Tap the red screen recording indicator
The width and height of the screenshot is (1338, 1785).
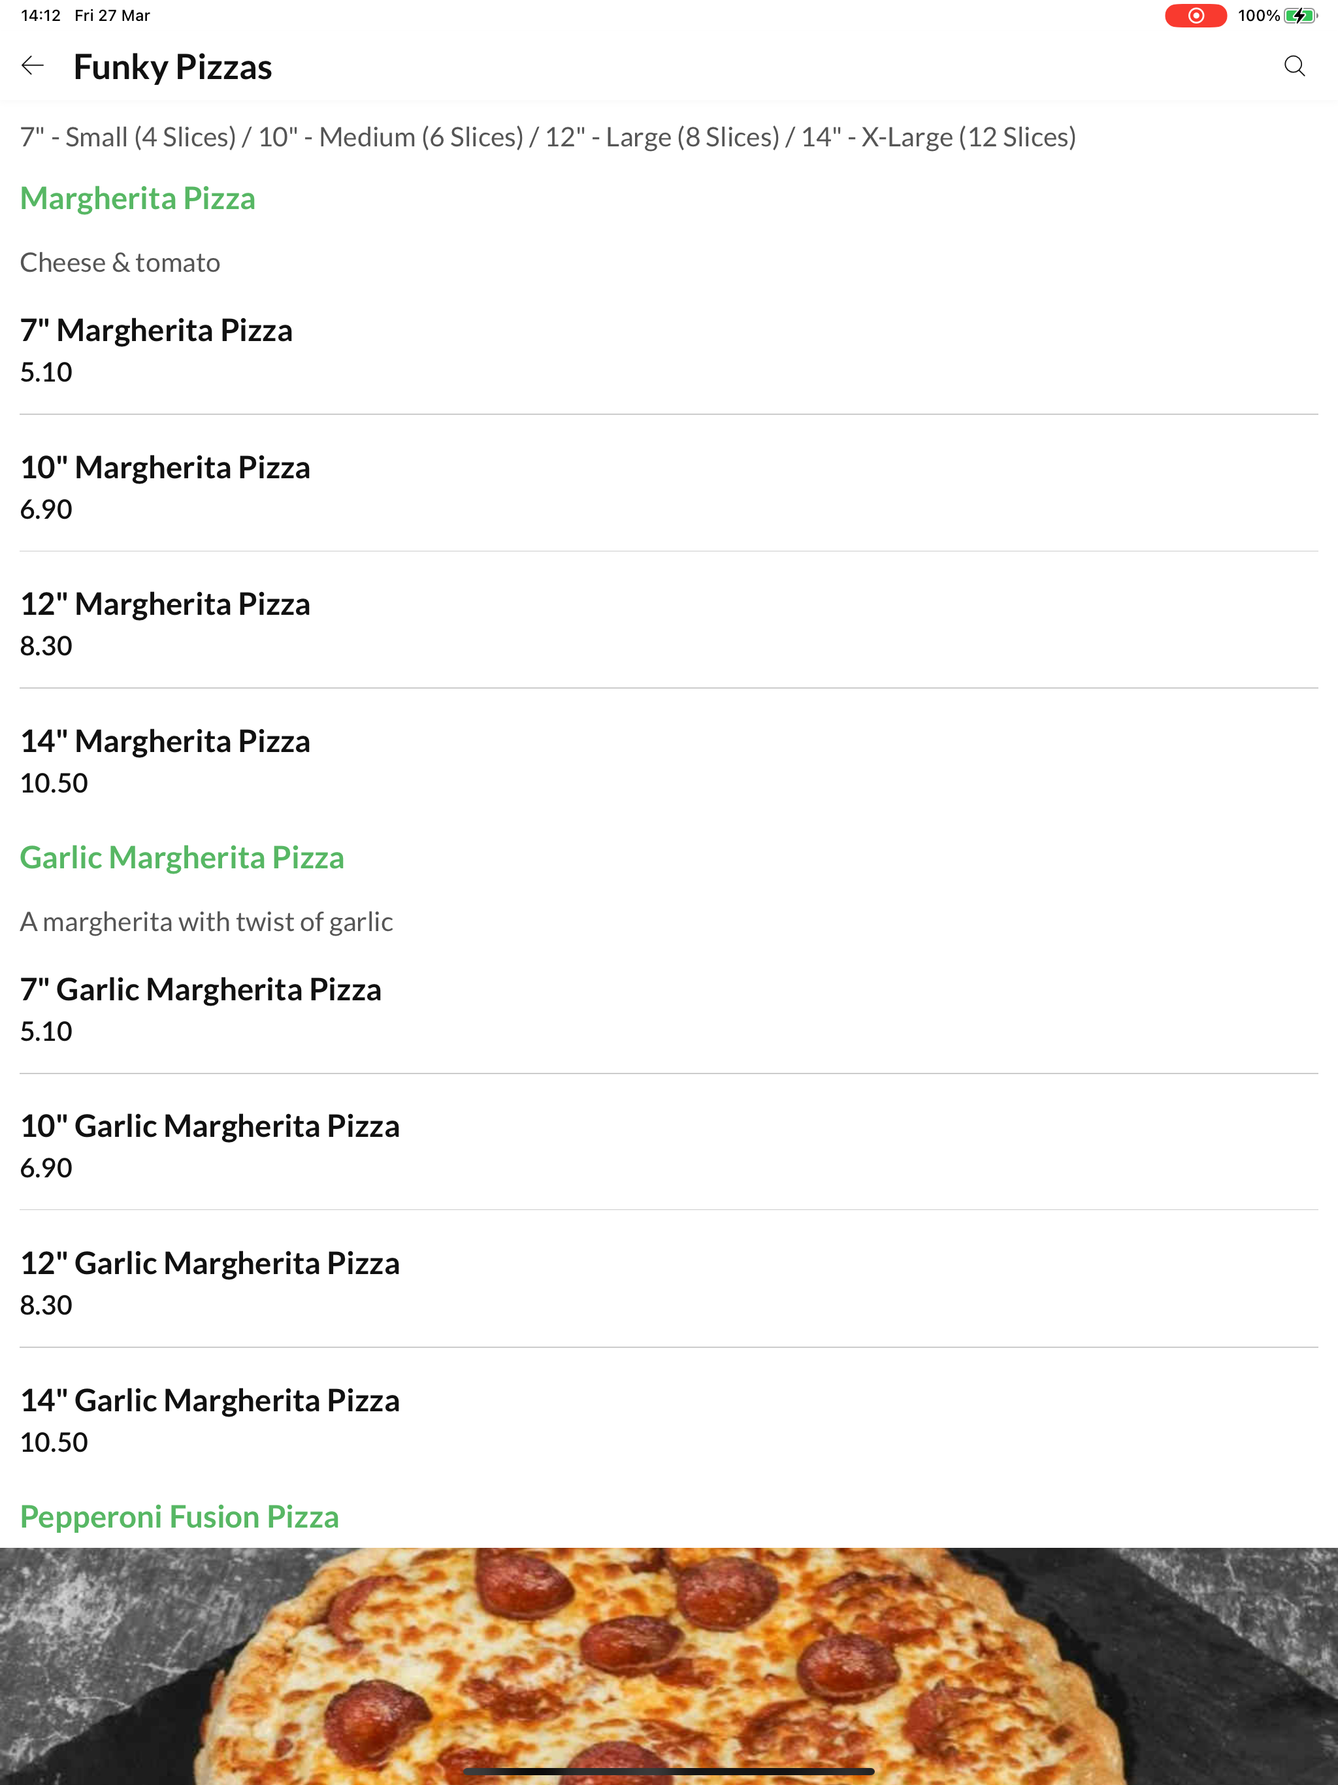click(x=1195, y=15)
